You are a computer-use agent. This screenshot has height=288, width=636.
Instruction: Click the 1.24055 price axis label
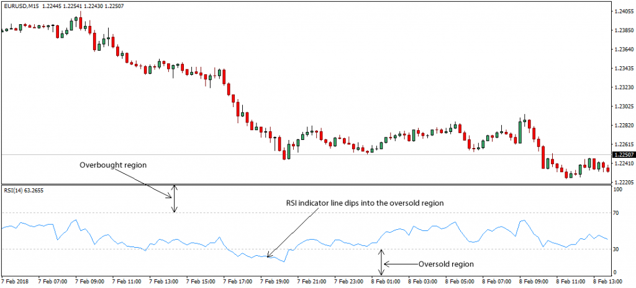pyautogui.click(x=624, y=12)
